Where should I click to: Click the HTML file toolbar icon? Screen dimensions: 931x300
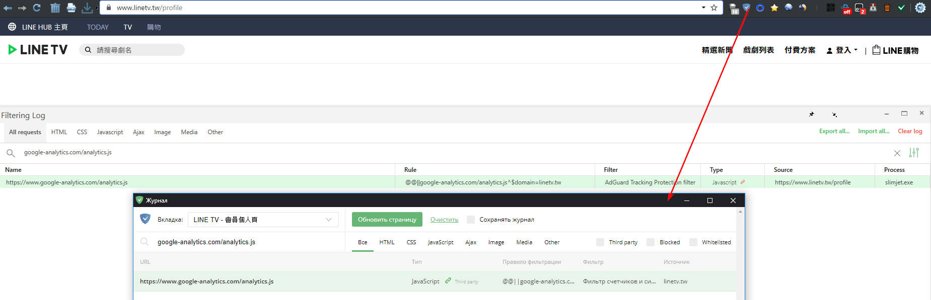[x=71, y=8]
